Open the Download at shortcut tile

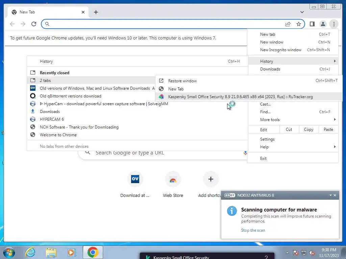coord(135,184)
